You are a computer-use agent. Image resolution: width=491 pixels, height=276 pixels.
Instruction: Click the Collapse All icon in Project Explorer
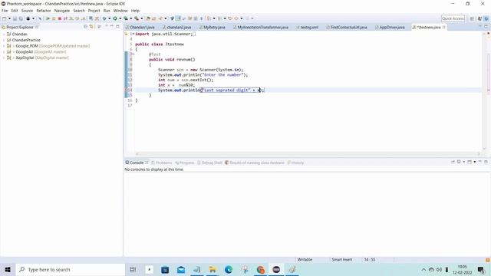point(85,27)
